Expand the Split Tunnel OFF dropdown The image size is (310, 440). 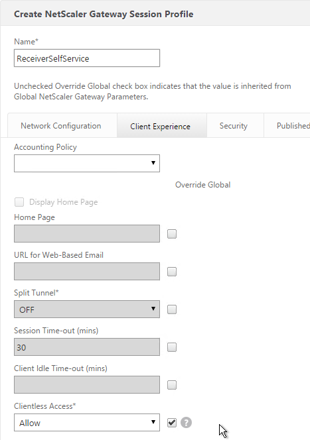click(87, 309)
